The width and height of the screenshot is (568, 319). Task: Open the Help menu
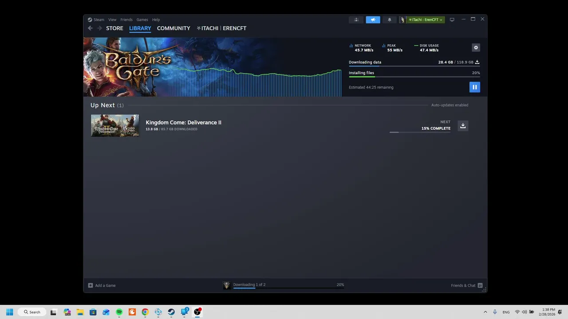click(156, 19)
